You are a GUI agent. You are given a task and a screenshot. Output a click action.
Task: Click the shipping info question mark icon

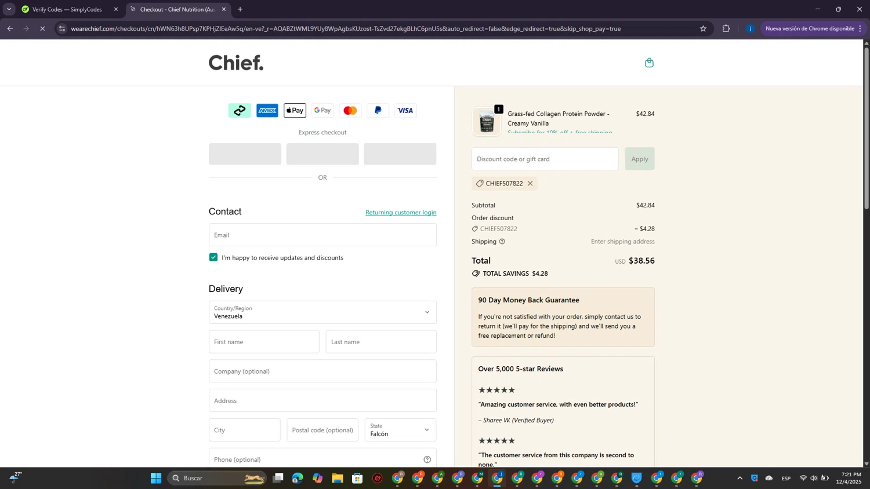click(502, 242)
